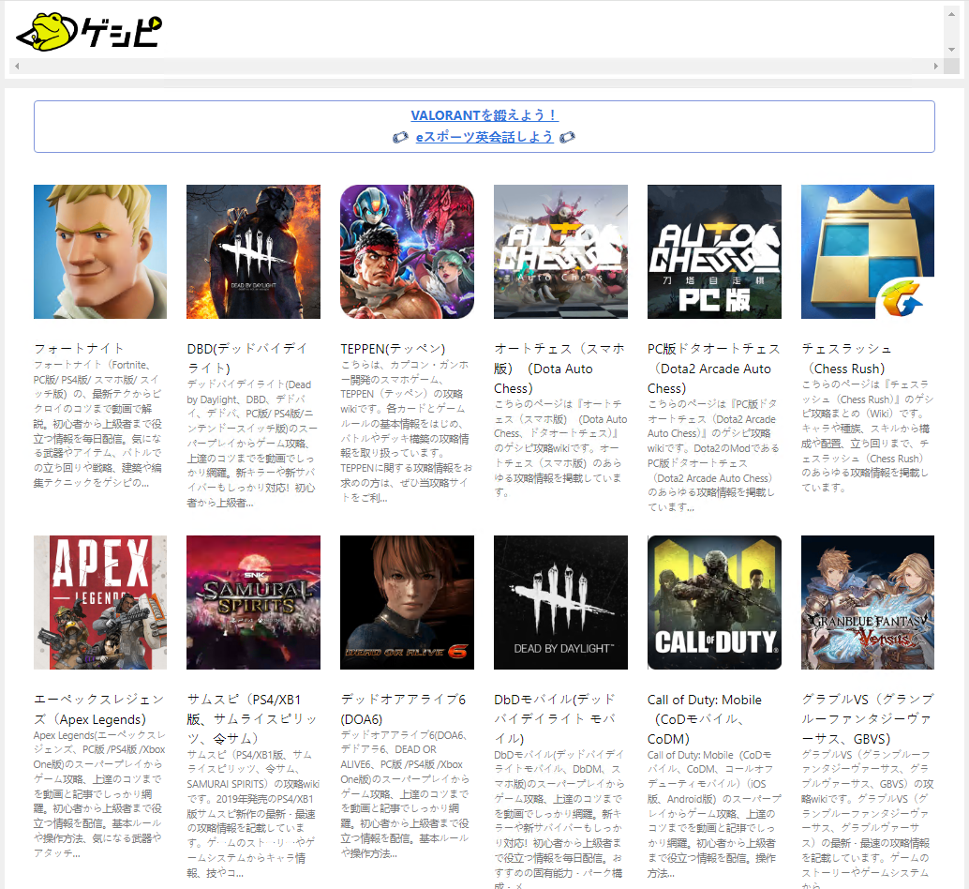Click the Chess Rush description text

pyautogui.click(x=867, y=436)
